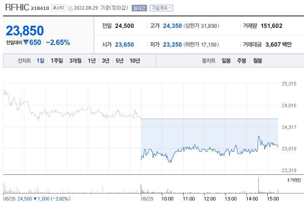
Task: Switch to the 3개월 line chart
Action: pos(75,61)
